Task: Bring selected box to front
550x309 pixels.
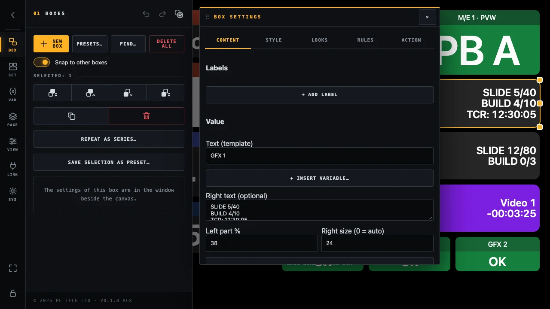Action: pyautogui.click(x=52, y=93)
